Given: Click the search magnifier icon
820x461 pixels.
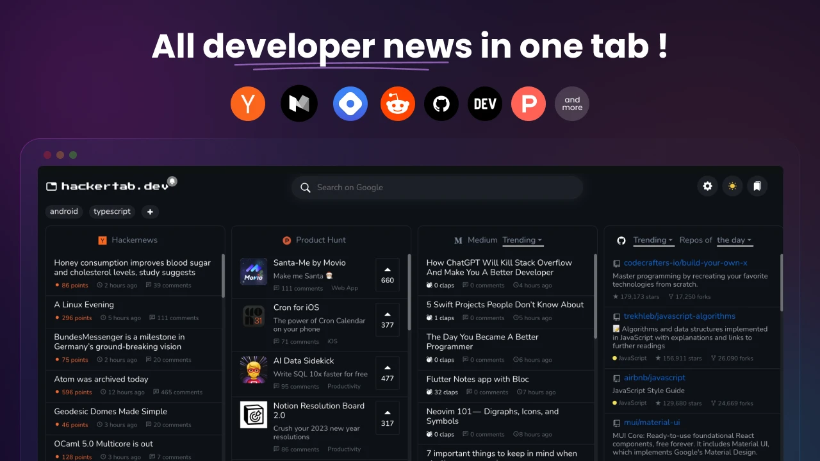Looking at the screenshot, I should coord(305,188).
